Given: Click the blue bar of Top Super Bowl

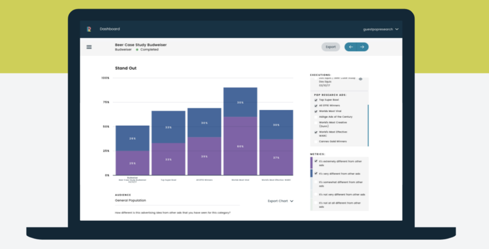Looking at the screenshot, I should pos(168,127).
